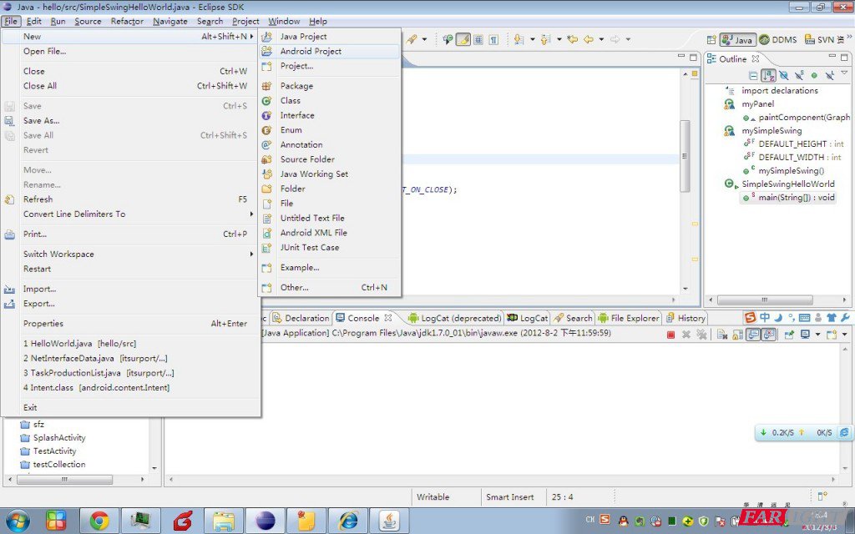The height and width of the screenshot is (534, 855).
Task: Click the editor vertical scrollbar thumb
Action: tap(685, 156)
